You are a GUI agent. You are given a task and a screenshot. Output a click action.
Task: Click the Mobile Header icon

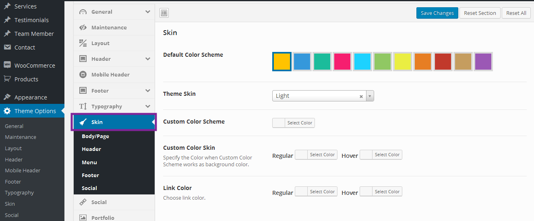click(83, 74)
